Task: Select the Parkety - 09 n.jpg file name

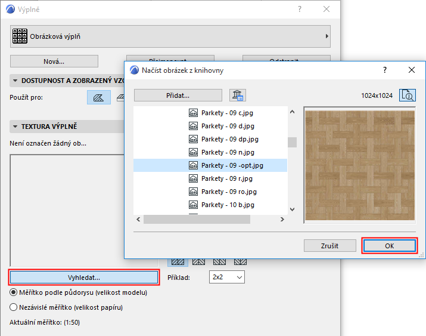Action: [x=228, y=152]
